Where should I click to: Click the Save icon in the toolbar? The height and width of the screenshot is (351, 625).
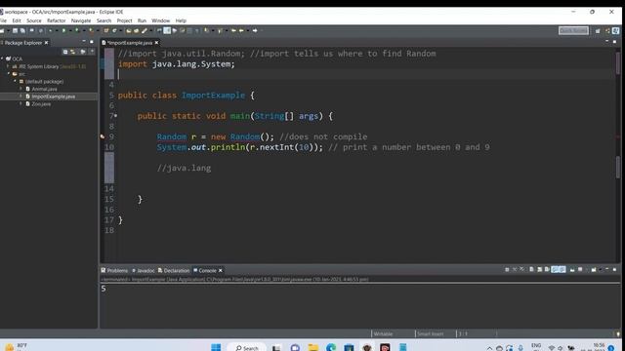pos(16,30)
